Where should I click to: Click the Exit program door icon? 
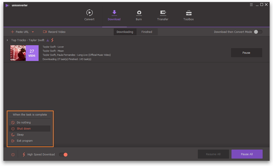13,141
